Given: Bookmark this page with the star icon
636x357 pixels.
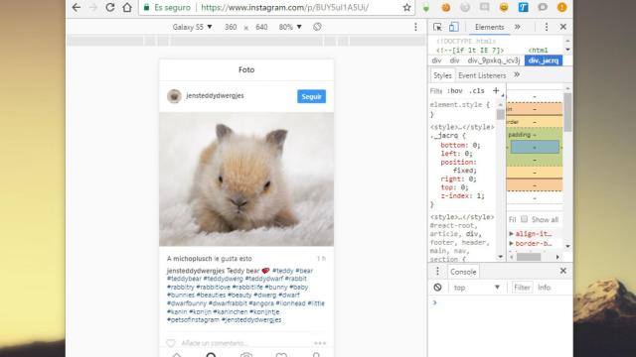Looking at the screenshot, I should (x=406, y=7).
